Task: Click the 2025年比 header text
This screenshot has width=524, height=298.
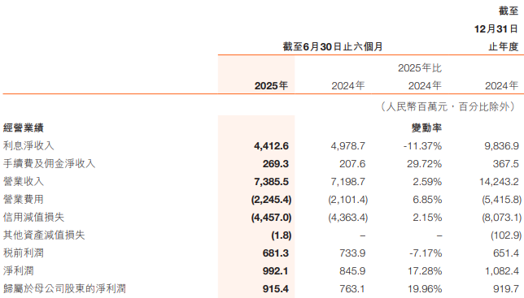Action: click(420, 68)
